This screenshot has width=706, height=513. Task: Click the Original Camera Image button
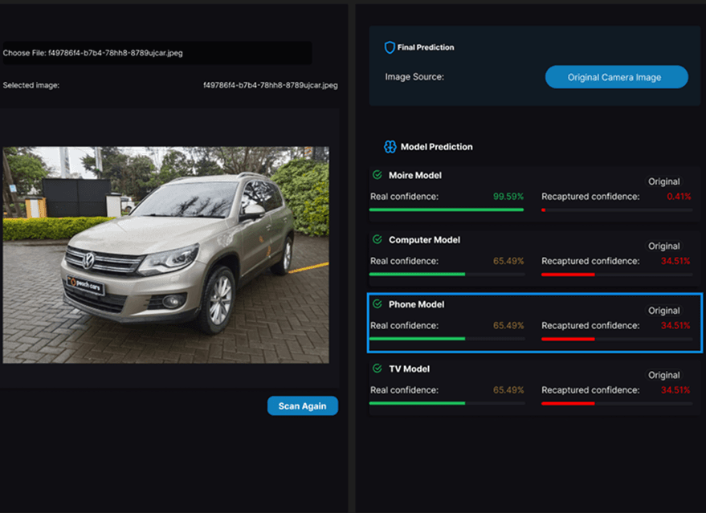[x=616, y=76]
